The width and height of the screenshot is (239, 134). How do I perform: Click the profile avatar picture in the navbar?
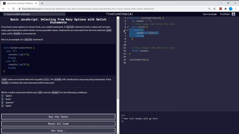tap(233, 14)
